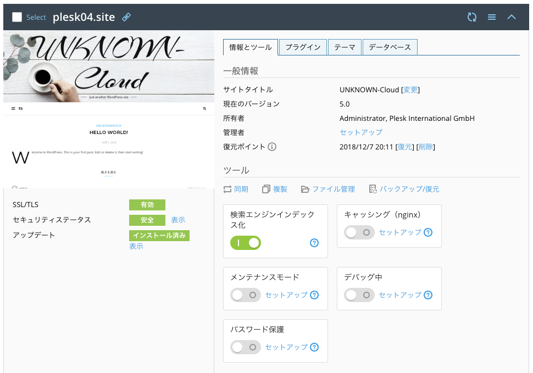Open the hamburger menu in top right
This screenshot has height=373, width=533.
click(x=491, y=17)
